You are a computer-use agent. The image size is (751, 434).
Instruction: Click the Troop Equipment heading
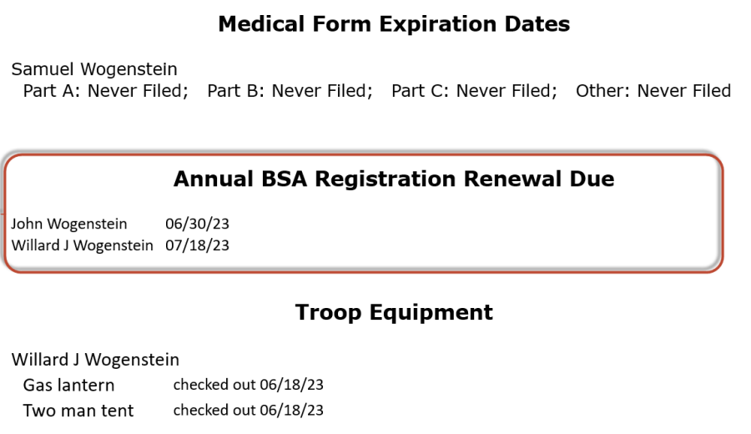[x=394, y=312]
